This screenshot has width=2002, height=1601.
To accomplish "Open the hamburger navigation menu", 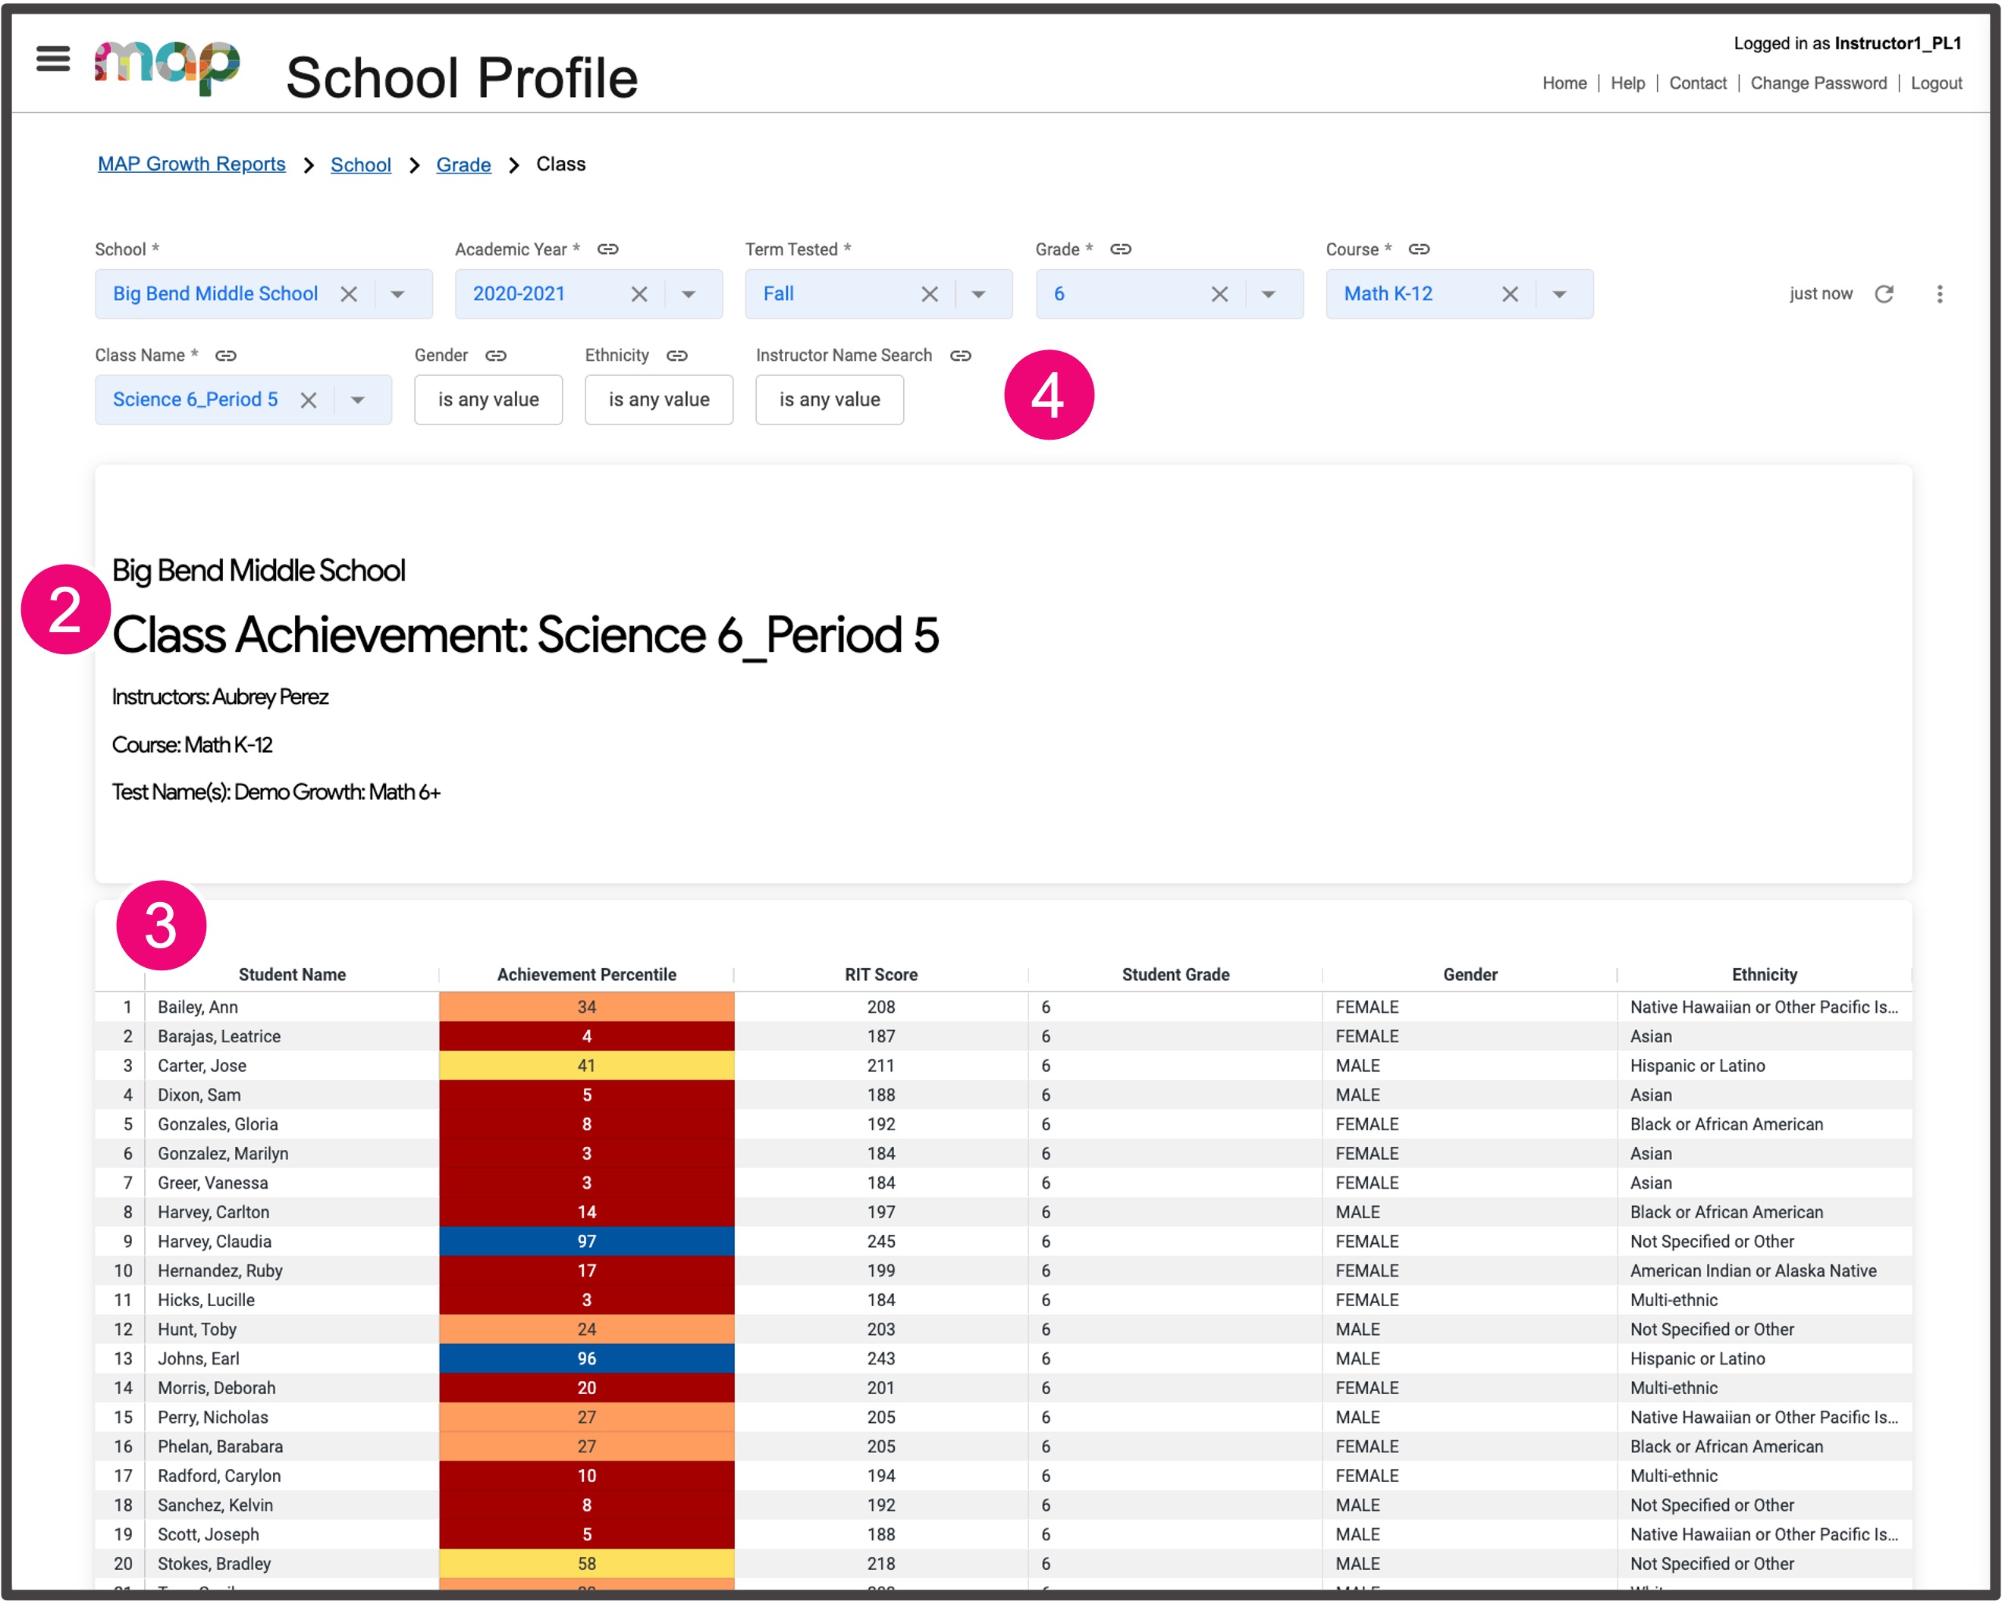I will coord(53,58).
